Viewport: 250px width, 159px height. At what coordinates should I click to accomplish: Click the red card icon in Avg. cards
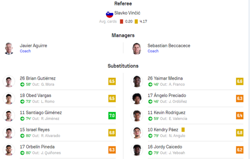coord(122,22)
